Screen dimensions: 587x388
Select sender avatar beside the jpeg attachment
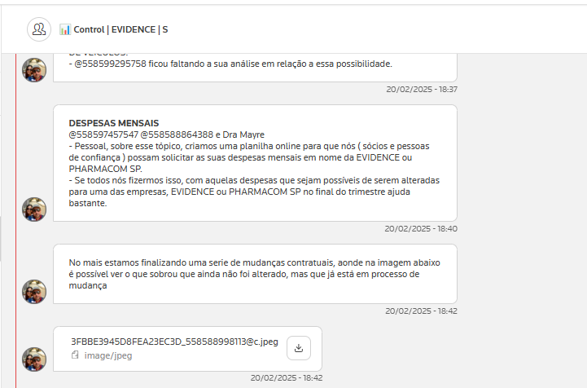click(34, 359)
